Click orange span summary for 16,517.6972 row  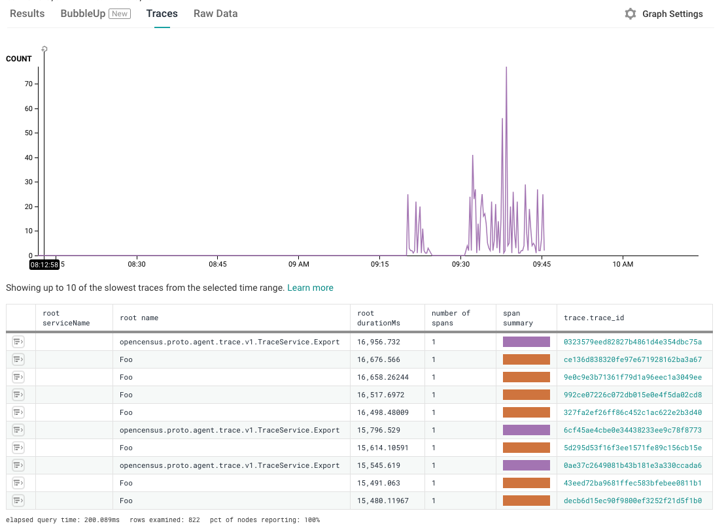(527, 395)
